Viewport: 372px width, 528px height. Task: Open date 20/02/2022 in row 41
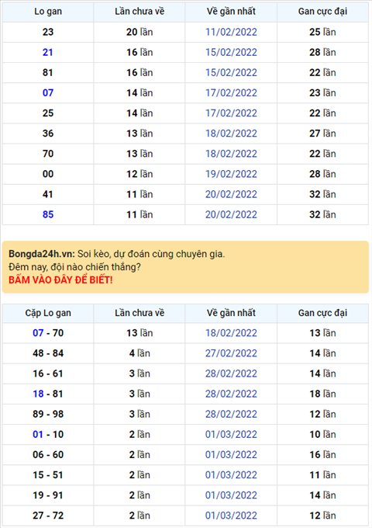pyautogui.click(x=231, y=194)
